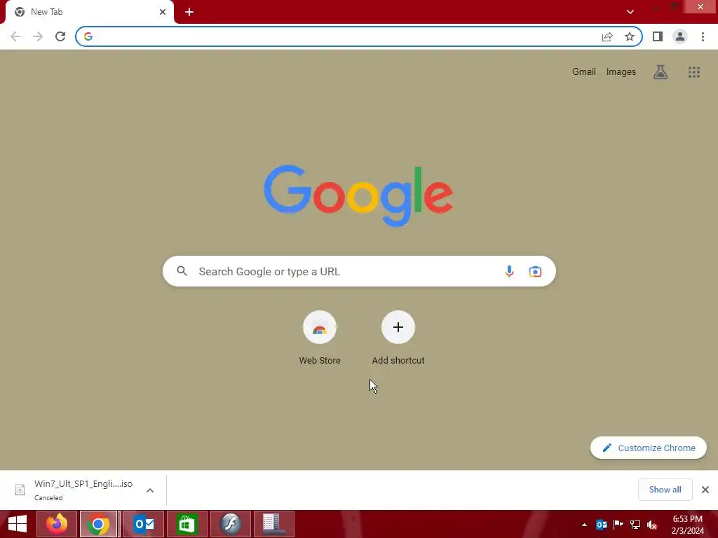
Task: Open the Windows Start button
Action: tap(18, 524)
